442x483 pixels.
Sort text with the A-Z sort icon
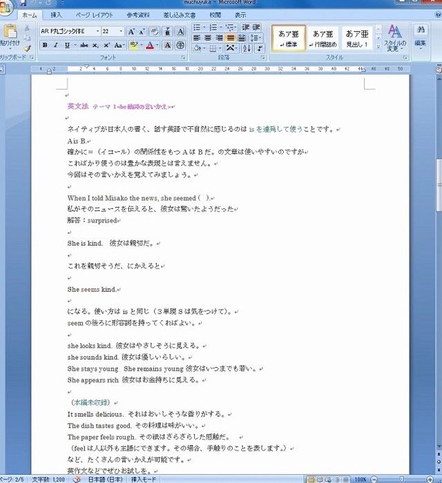tap(247, 48)
